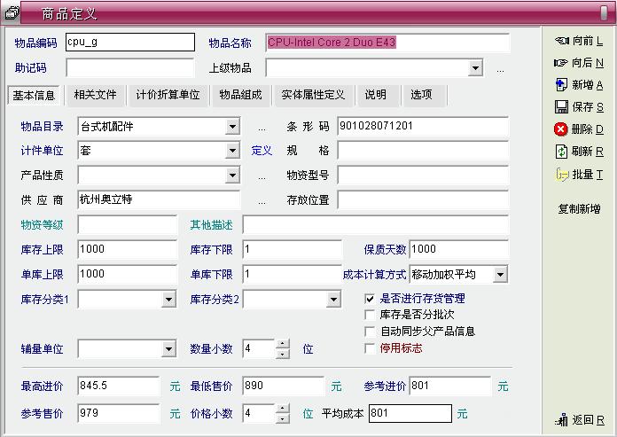The width and height of the screenshot is (617, 437).
Task: Enable the 库存是否分批次 checkbox
Action: (x=371, y=316)
